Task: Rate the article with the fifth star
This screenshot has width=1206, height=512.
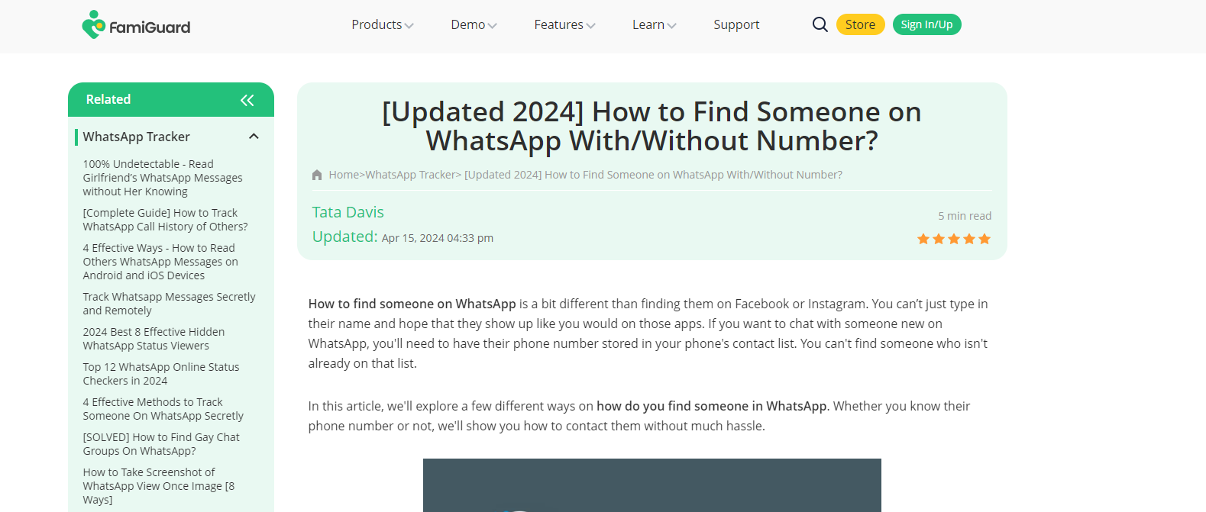Action: click(985, 239)
